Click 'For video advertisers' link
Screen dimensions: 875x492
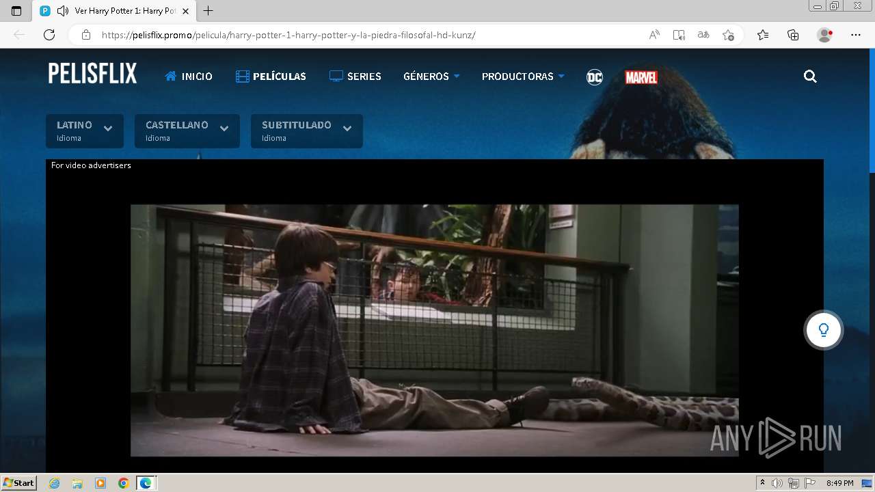point(91,165)
